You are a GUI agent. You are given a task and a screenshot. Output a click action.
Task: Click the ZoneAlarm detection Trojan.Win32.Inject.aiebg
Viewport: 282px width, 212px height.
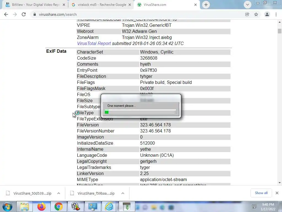point(147,38)
